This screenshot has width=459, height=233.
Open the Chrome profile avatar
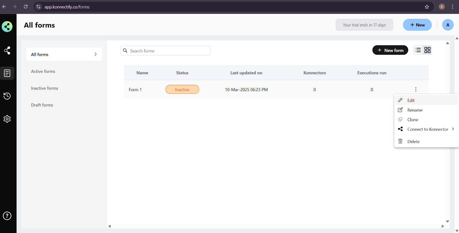click(x=442, y=7)
